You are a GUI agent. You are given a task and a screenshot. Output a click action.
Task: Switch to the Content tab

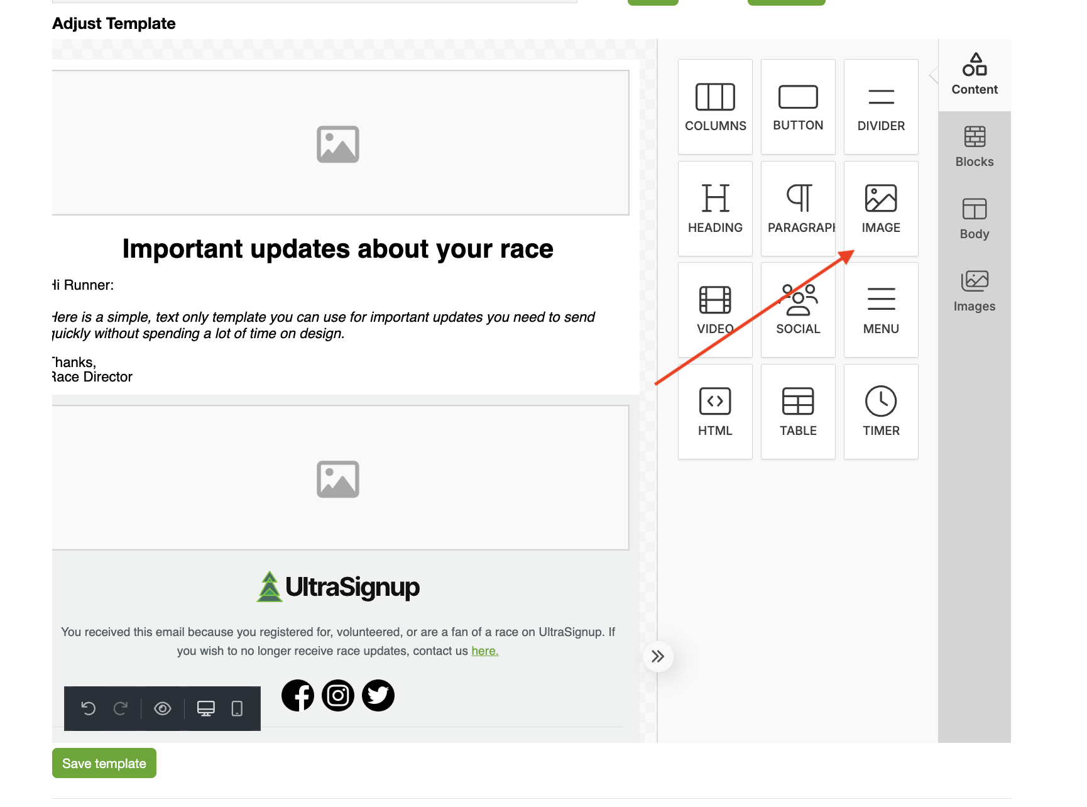[975, 75]
